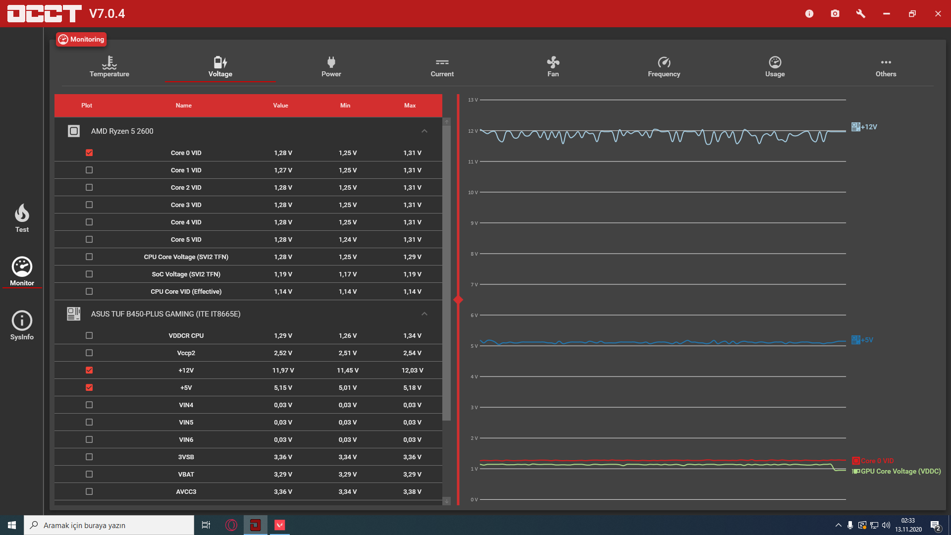Image resolution: width=951 pixels, height=535 pixels.
Task: Open settings via the wrench icon
Action: pos(861,14)
